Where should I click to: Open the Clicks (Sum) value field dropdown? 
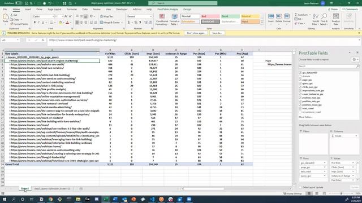pos(353,167)
